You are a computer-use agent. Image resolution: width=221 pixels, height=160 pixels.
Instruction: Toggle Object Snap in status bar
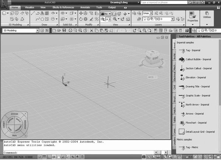pyautogui.click(x=59, y=157)
